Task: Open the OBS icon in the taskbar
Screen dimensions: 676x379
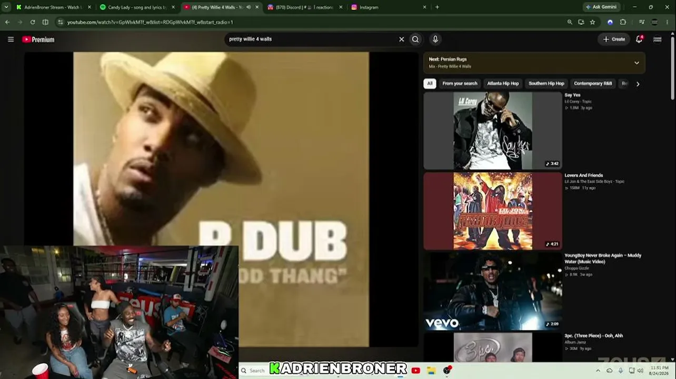Action: (447, 371)
